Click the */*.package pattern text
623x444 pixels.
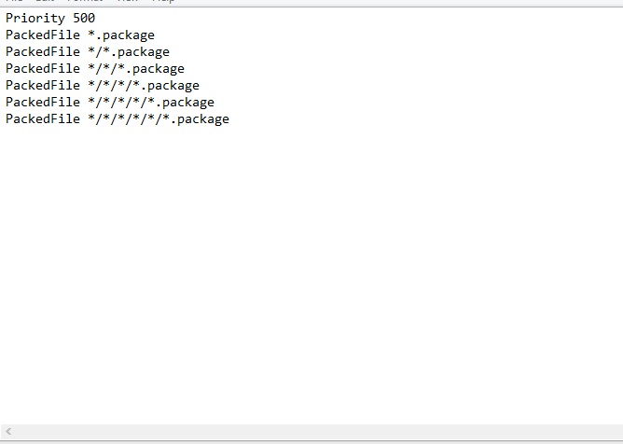coord(129,51)
